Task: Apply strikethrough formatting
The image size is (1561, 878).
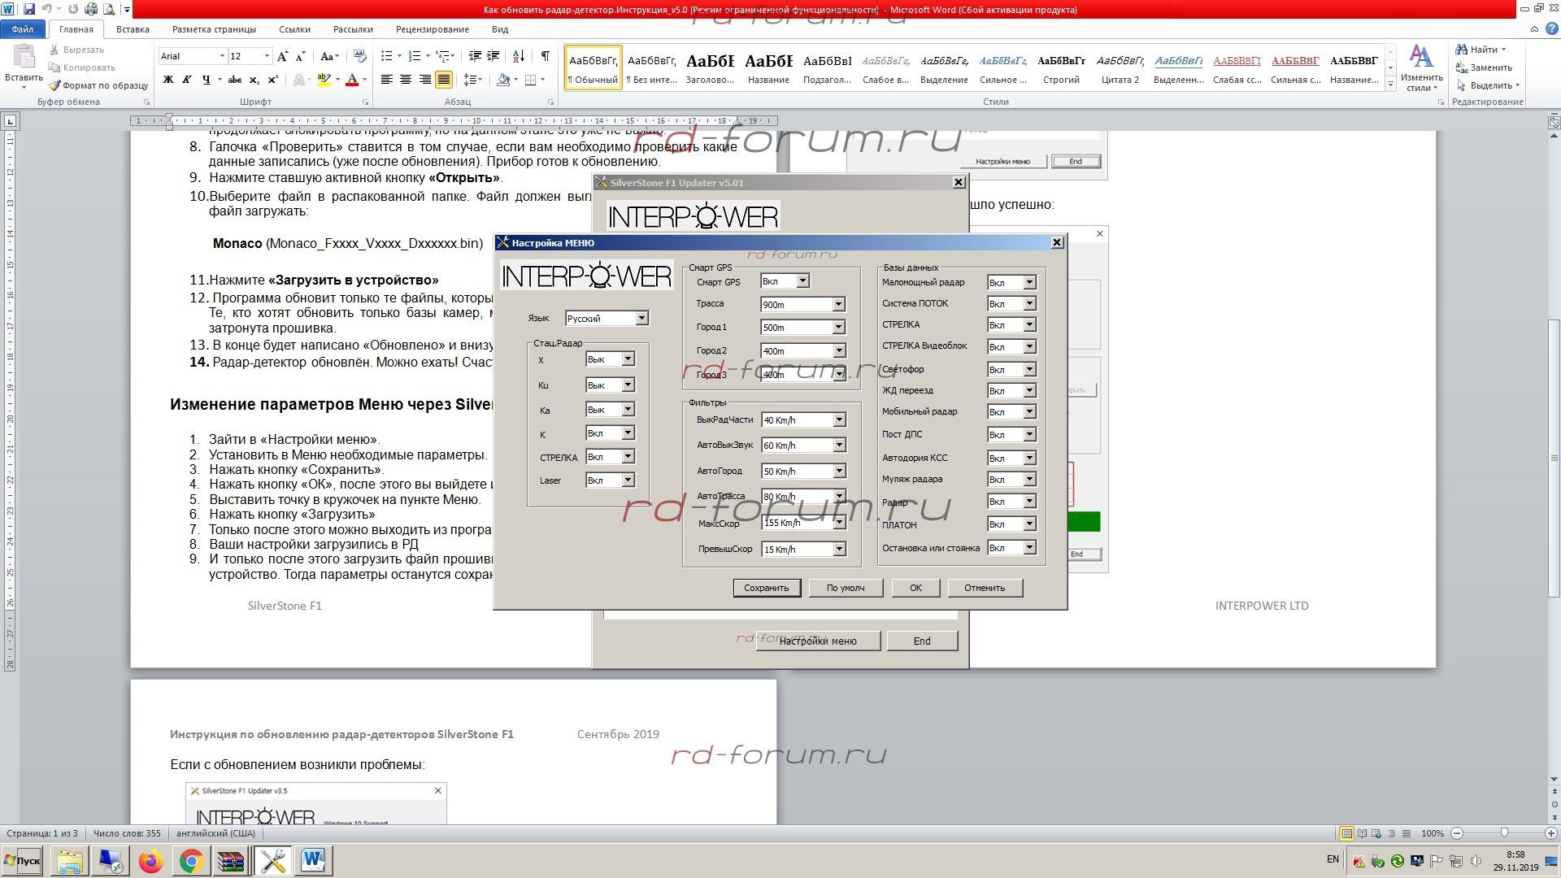Action: [x=235, y=80]
